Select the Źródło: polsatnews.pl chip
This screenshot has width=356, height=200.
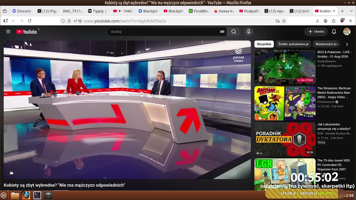pos(293,44)
